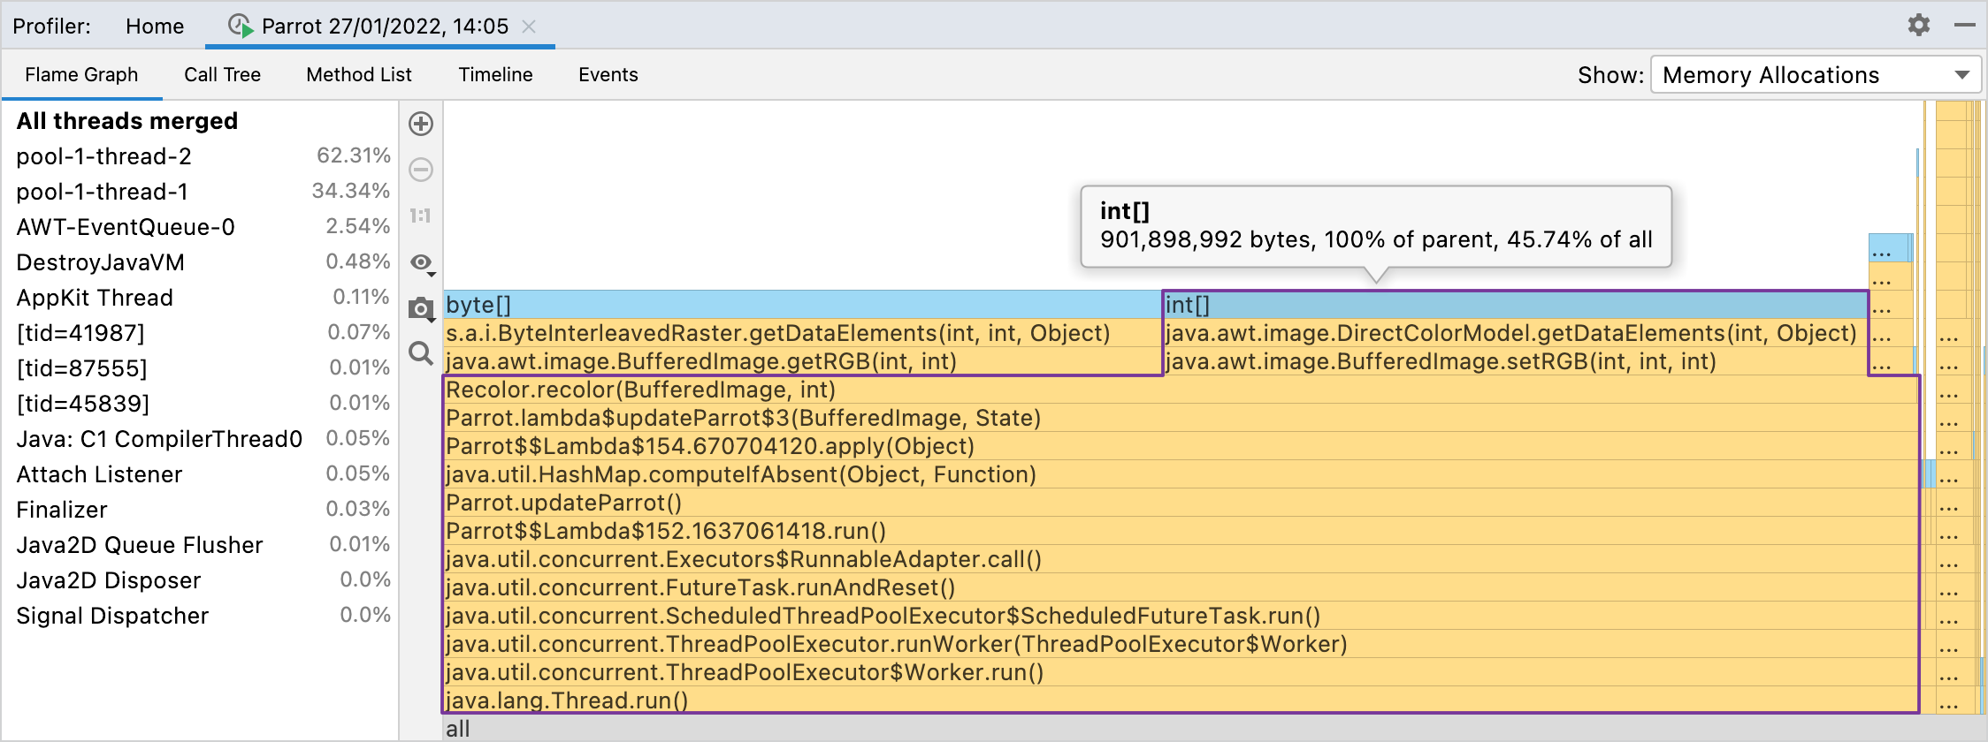Capture flame graph with camera icon
1988x742 pixels.
[x=421, y=308]
